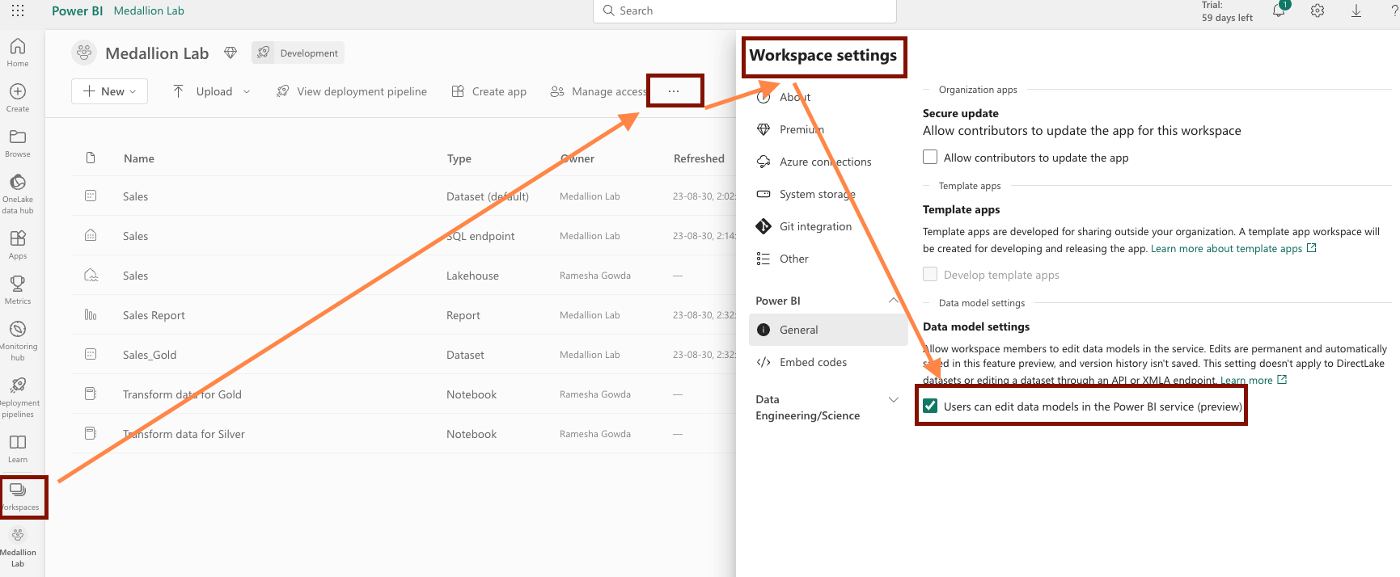Go to Home in the left sidebar
This screenshot has width=1400, height=577.
pyautogui.click(x=18, y=52)
